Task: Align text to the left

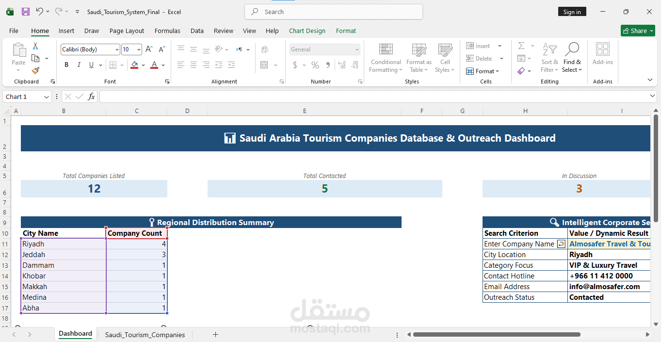Action: [181, 65]
